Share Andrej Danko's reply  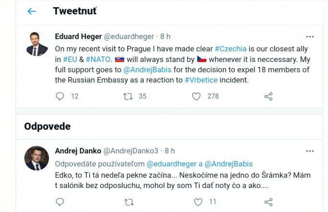click(x=268, y=202)
